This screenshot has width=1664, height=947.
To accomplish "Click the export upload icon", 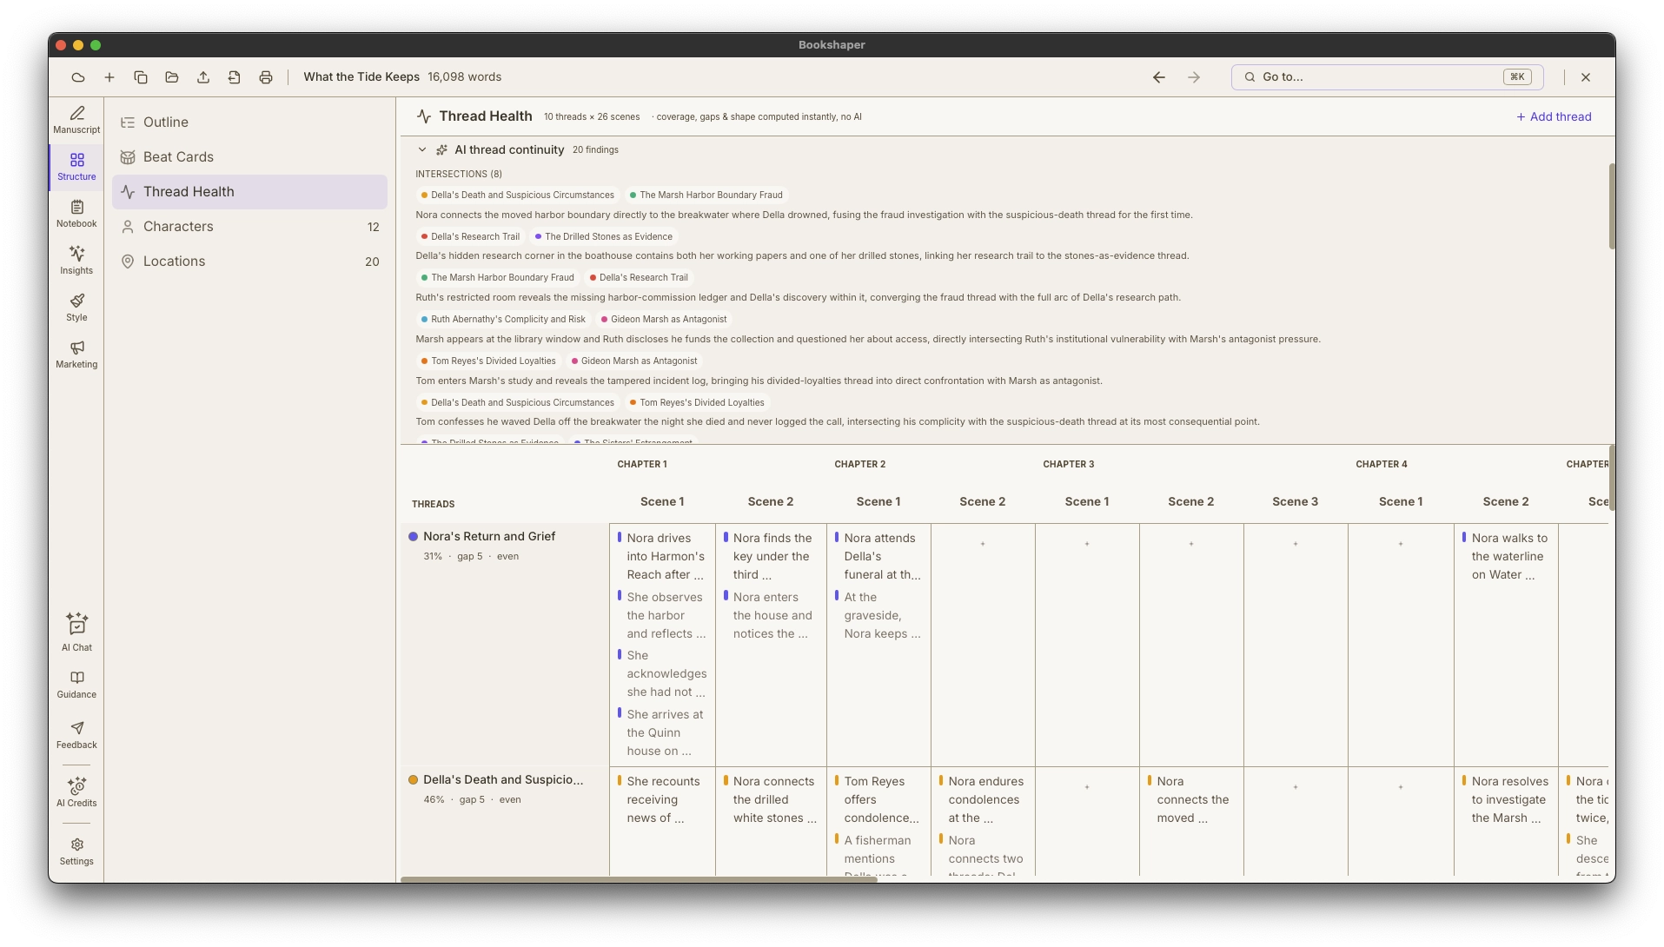I will 203,77.
